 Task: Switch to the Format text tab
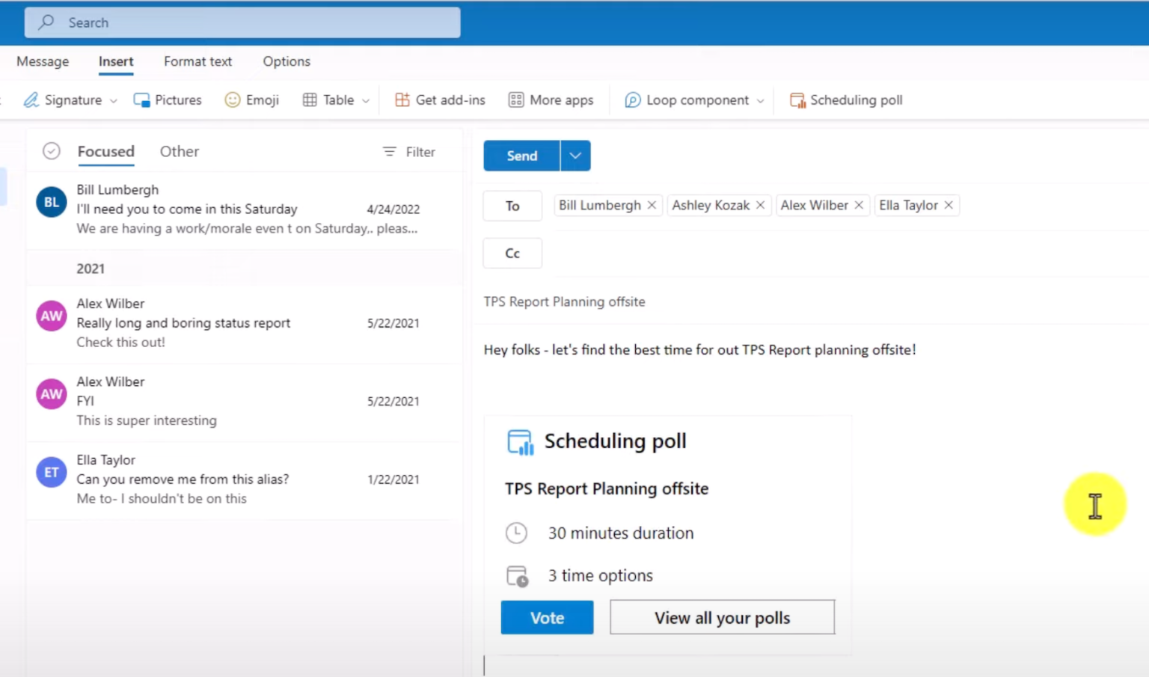tap(197, 61)
